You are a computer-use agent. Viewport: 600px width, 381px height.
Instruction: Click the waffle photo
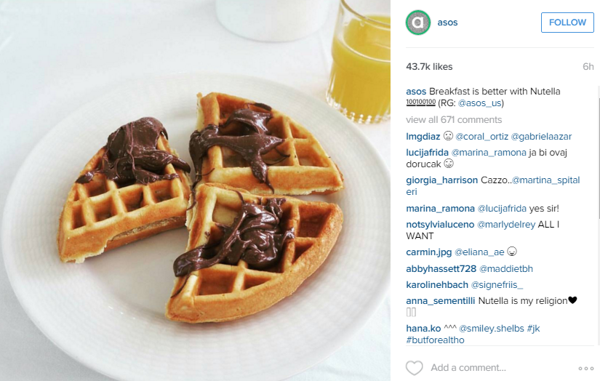[x=195, y=190]
